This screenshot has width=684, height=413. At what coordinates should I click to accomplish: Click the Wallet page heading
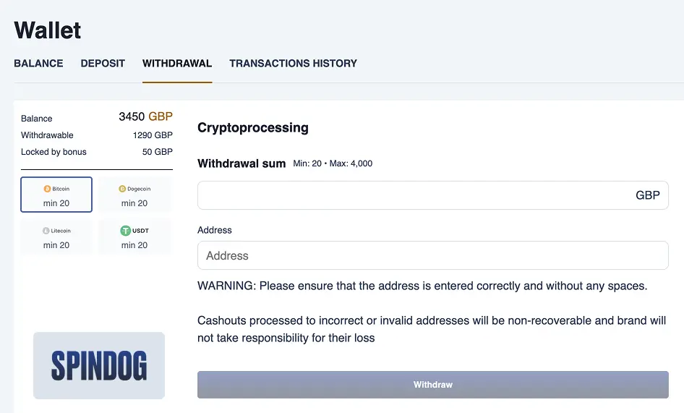pyautogui.click(x=48, y=30)
